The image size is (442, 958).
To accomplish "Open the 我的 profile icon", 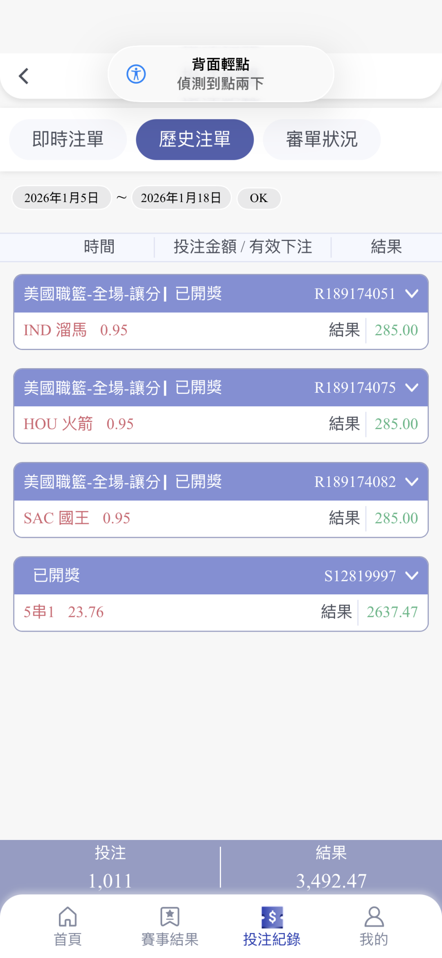I will pos(374,917).
